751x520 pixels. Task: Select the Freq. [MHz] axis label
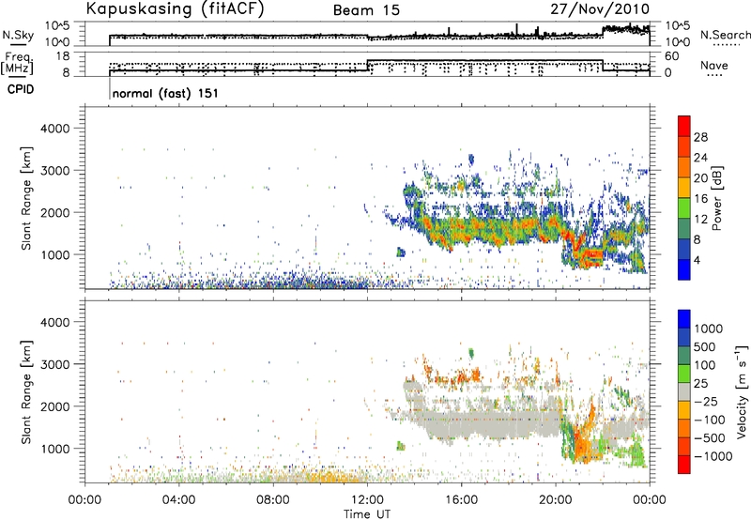(x=18, y=63)
